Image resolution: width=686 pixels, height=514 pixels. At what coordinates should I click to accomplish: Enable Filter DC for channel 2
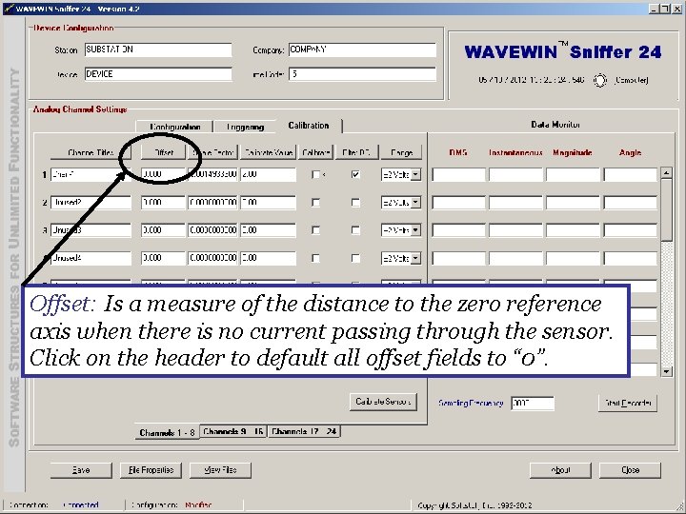click(x=355, y=203)
